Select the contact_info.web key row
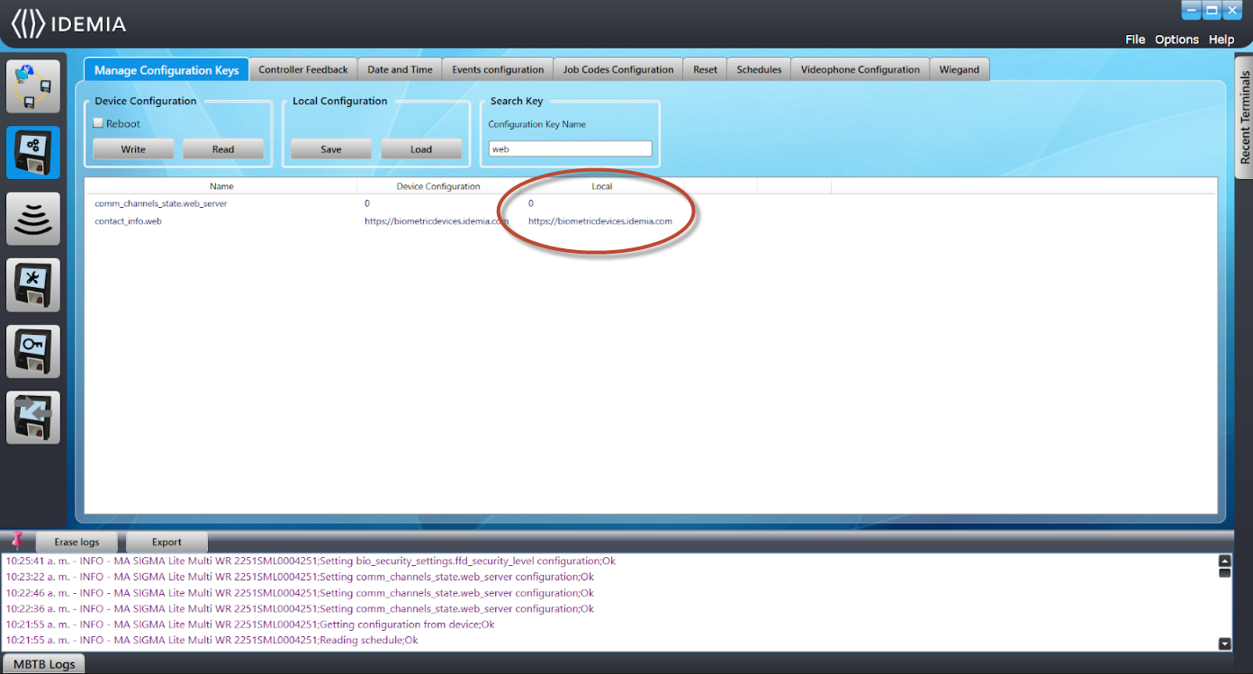Viewport: 1253px width, 674px height. pos(649,221)
